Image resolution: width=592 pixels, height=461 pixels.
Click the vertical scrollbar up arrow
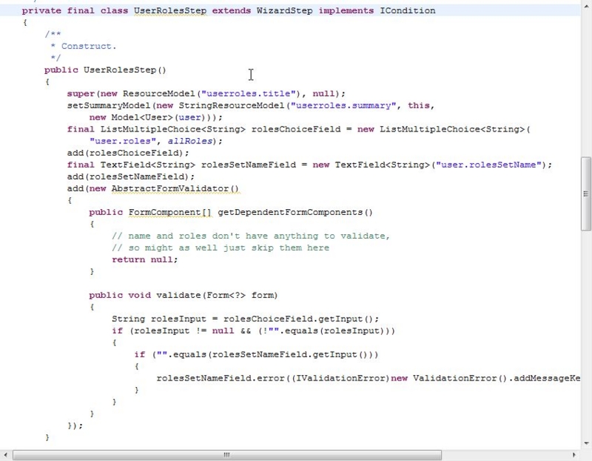pyautogui.click(x=585, y=7)
